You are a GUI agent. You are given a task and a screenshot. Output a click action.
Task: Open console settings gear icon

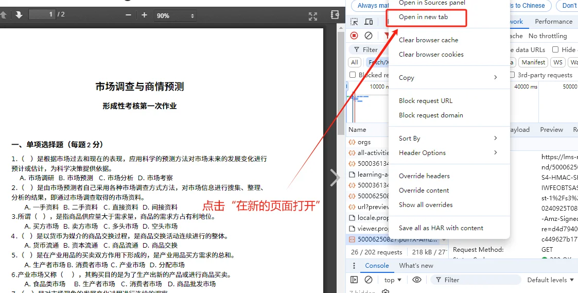(386, 291)
